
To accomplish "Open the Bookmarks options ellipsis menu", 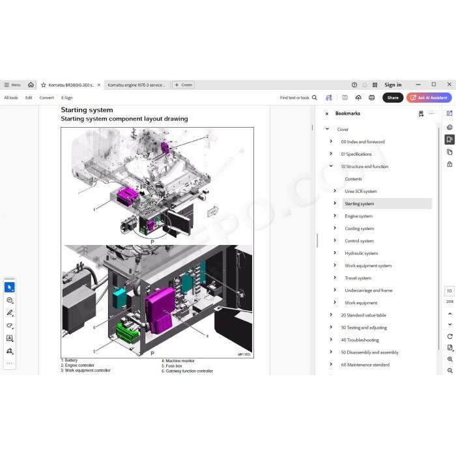I will (x=431, y=114).
